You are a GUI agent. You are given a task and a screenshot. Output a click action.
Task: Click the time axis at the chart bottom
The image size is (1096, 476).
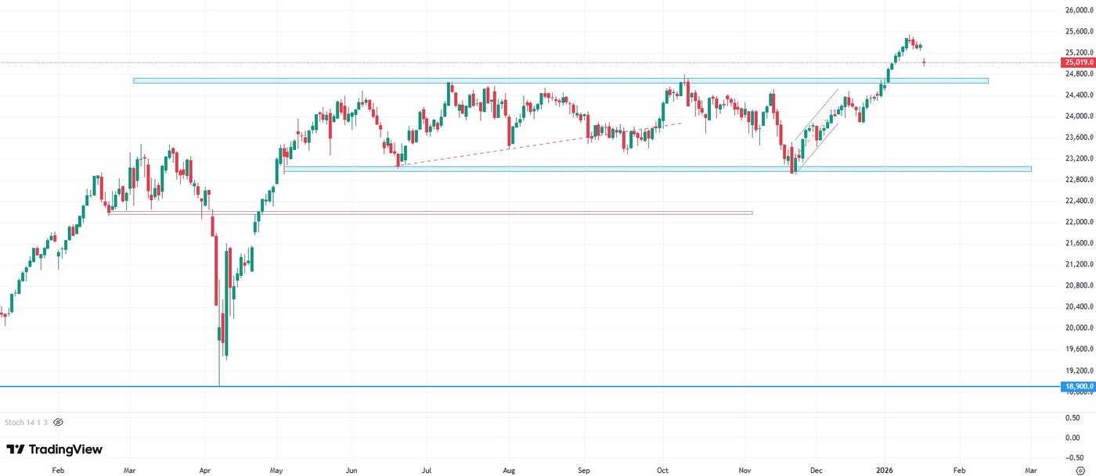click(548, 471)
